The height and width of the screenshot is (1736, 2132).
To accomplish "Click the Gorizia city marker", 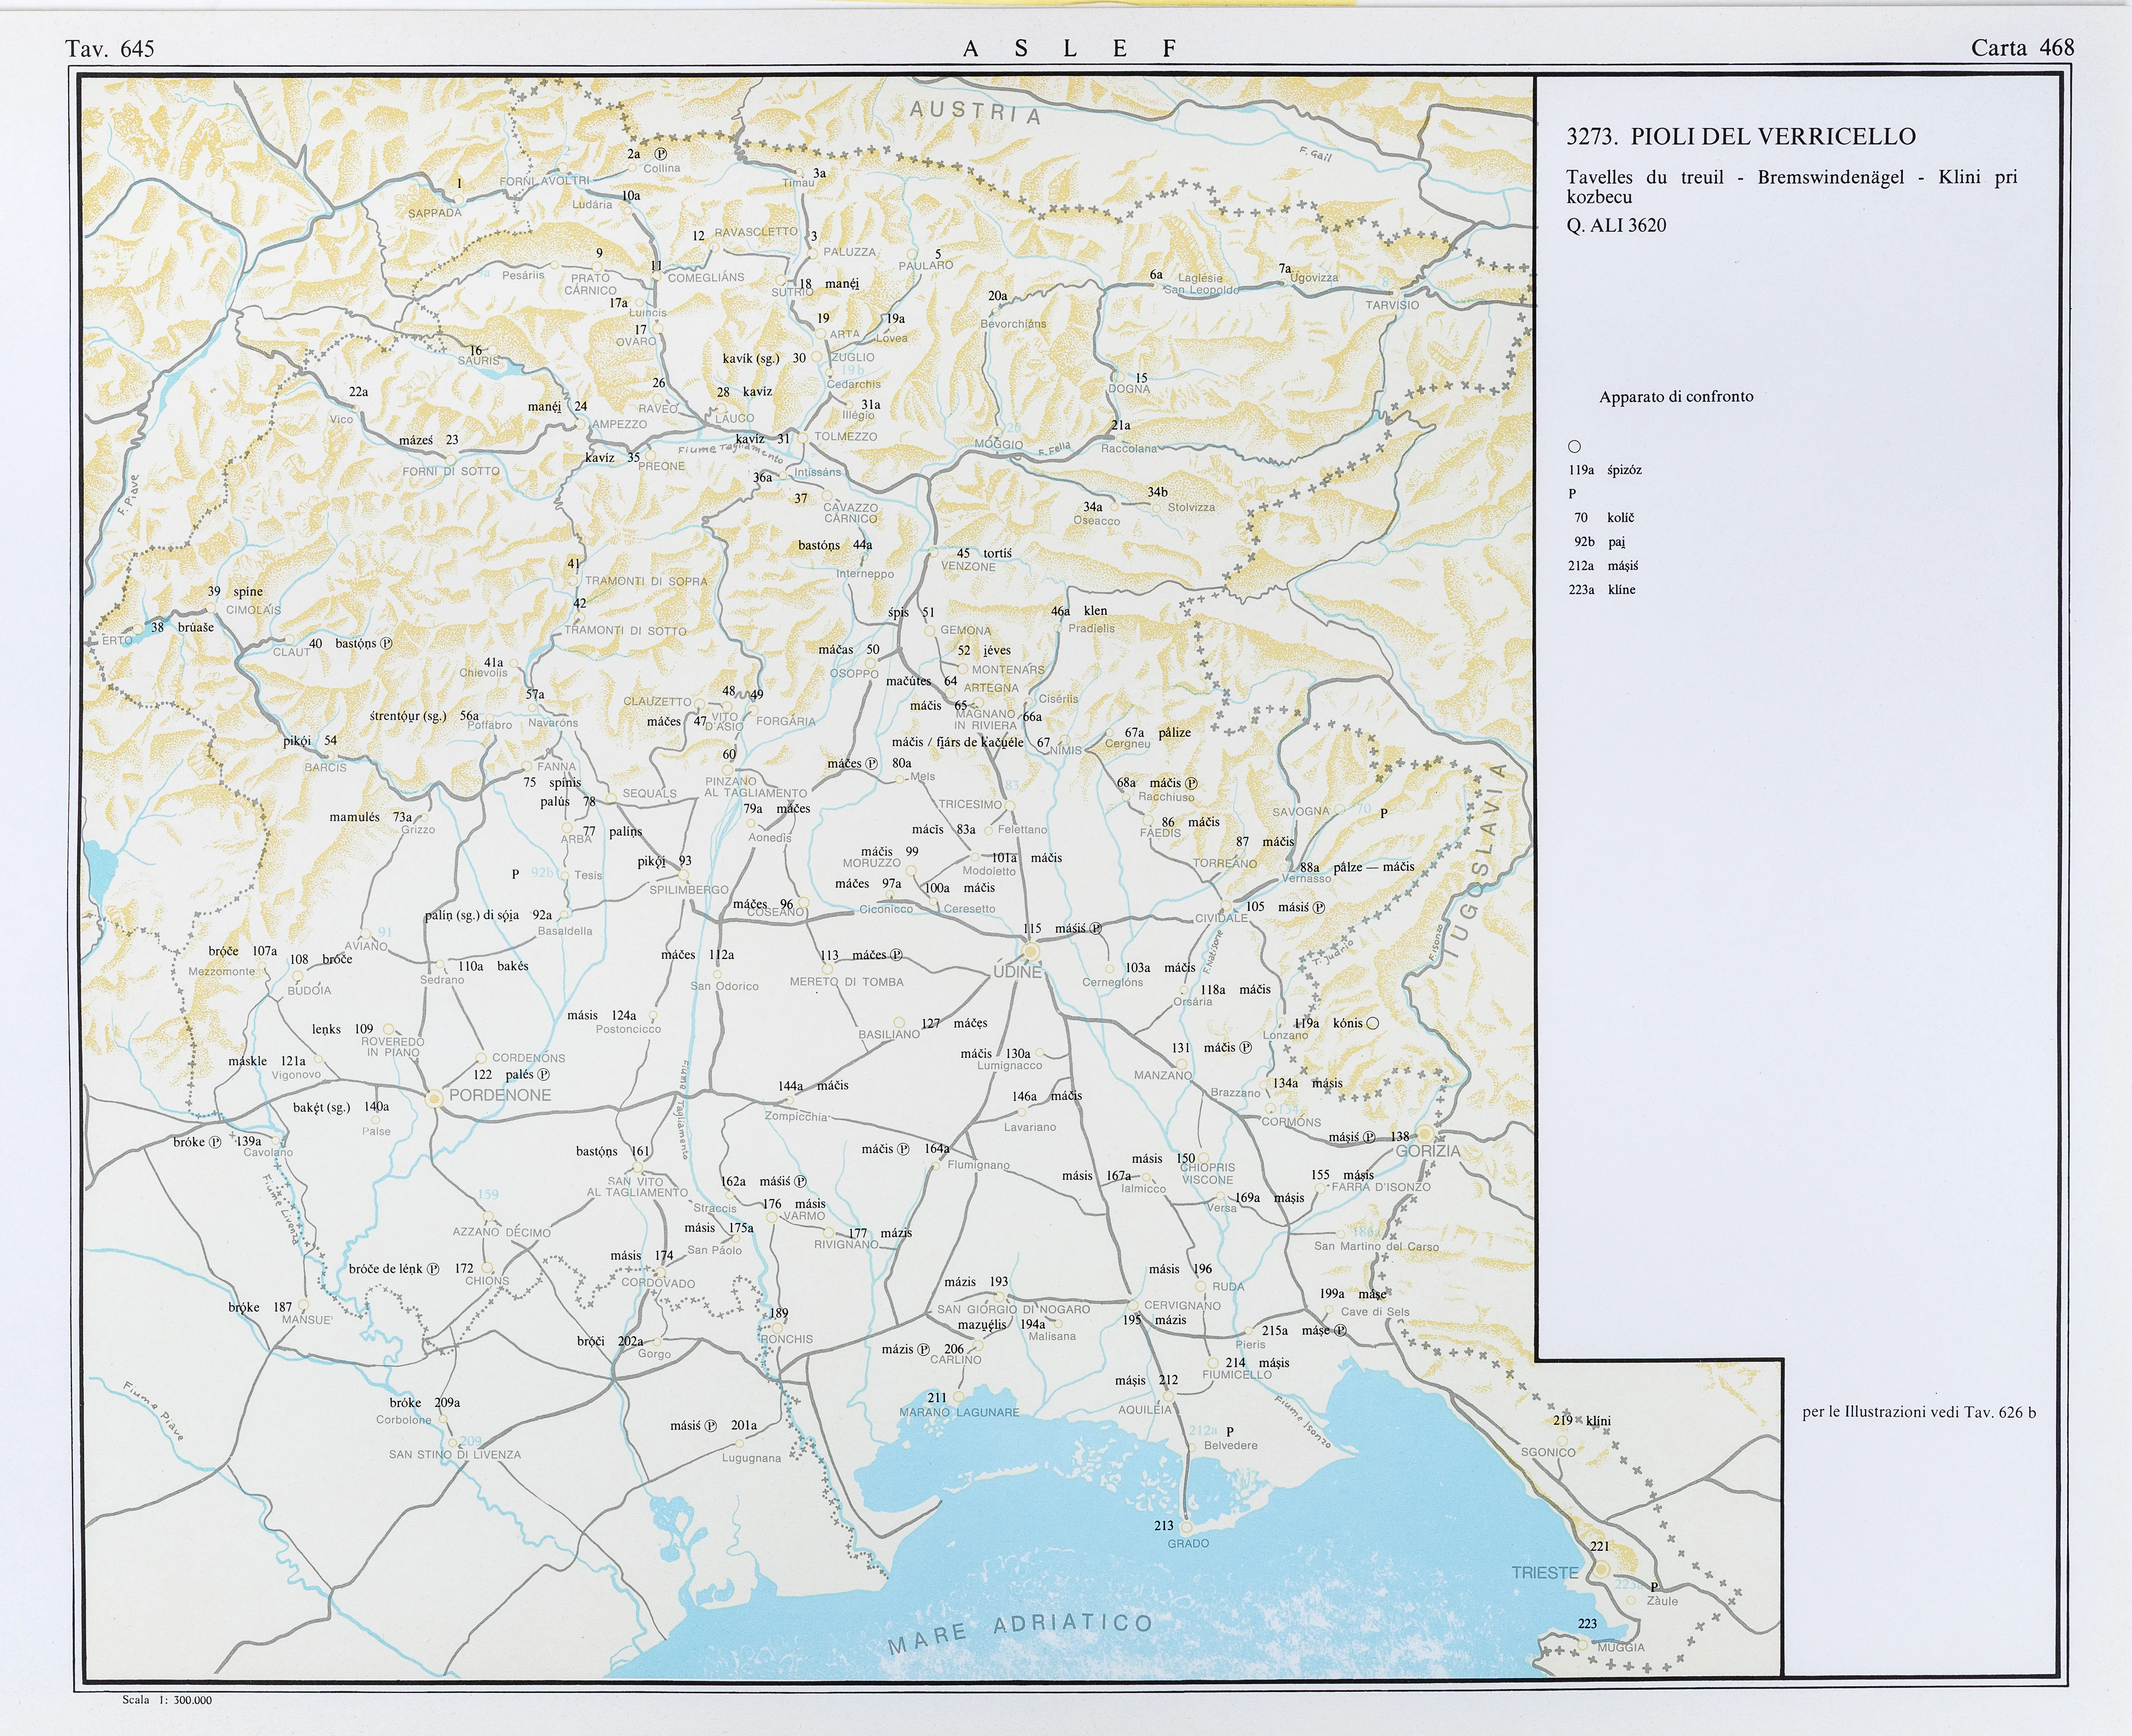I will [1424, 1135].
